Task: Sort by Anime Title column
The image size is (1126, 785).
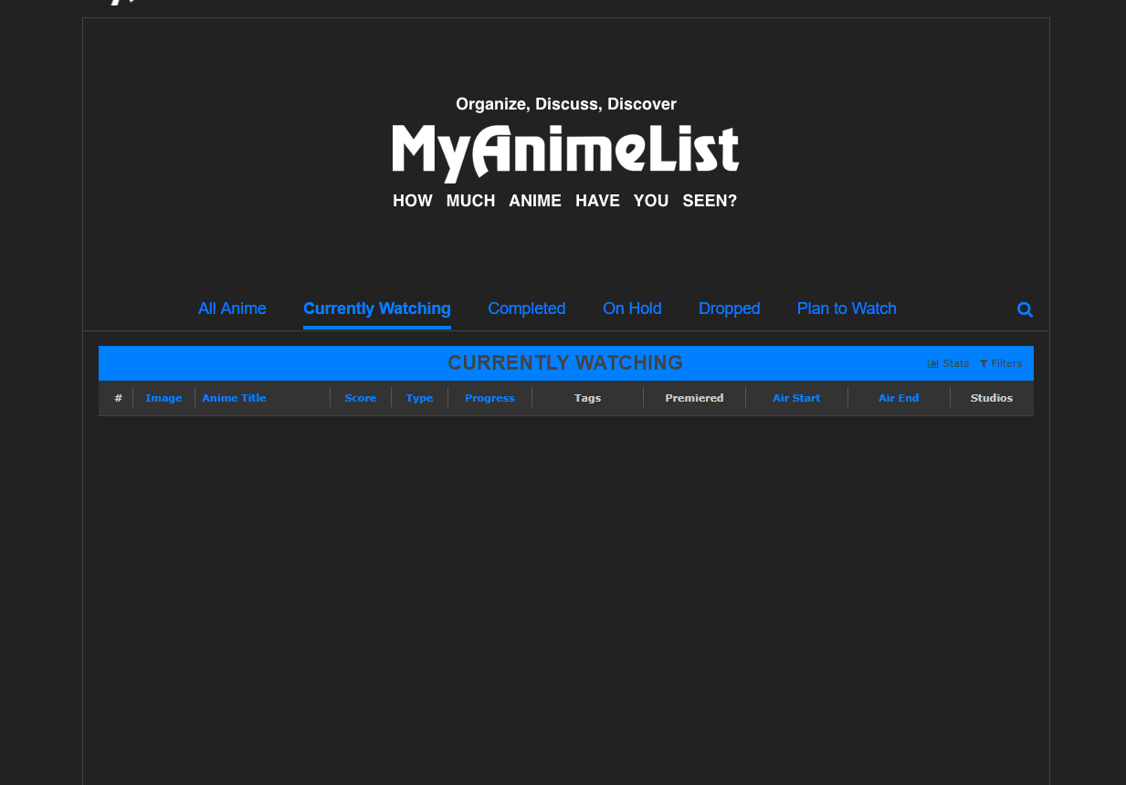Action: [234, 398]
